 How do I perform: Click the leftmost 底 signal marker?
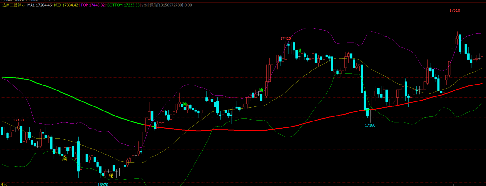point(64,158)
